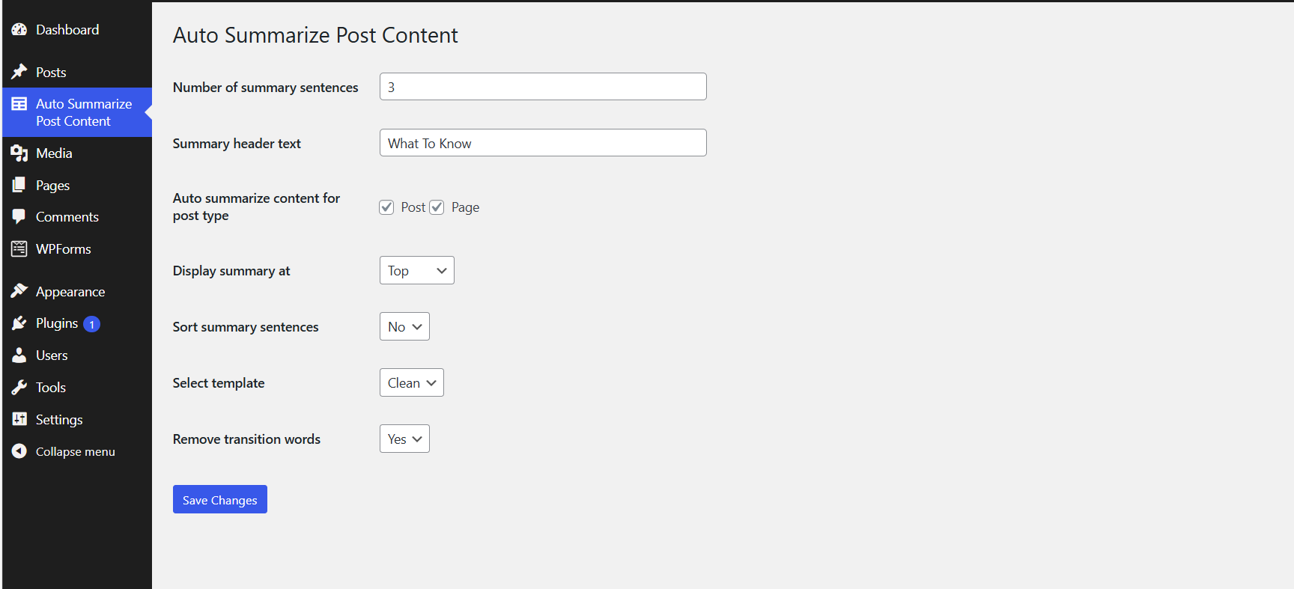
Task: Open the Sort summary sentences dropdown
Action: (x=404, y=326)
